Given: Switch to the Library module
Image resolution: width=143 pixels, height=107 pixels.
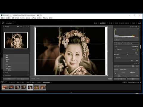Looking at the screenshot, I should coord(95,23).
